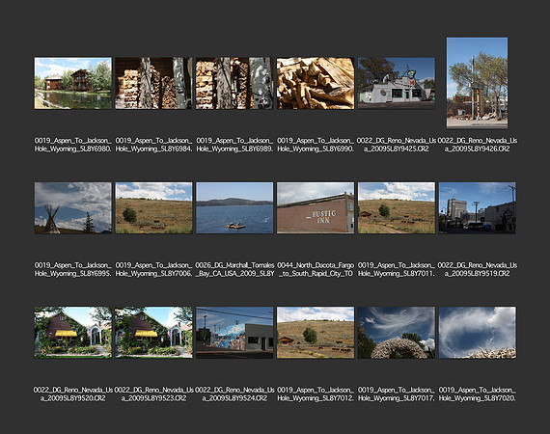Viewport: 550px width, 434px height.
Task: Click filename ending Wyoming_5L8Y7017
Action: pos(397,394)
